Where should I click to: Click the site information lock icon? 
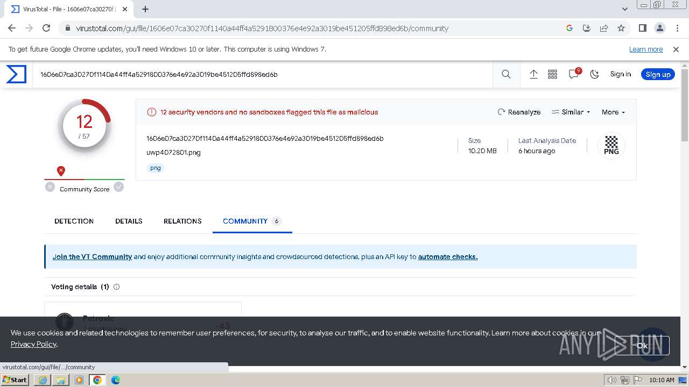click(68, 28)
